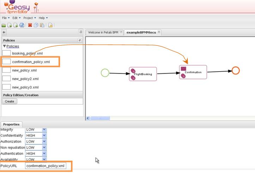Select booking_policy.xml file name

coord(28,53)
